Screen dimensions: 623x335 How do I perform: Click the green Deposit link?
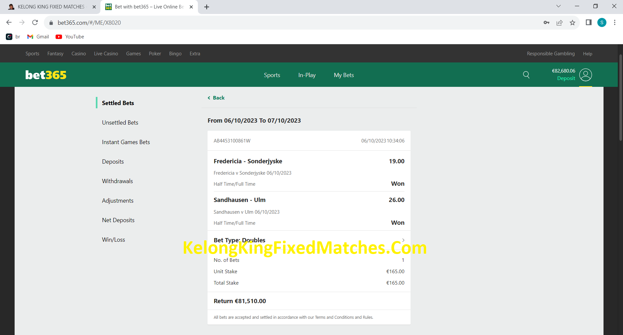pyautogui.click(x=566, y=78)
